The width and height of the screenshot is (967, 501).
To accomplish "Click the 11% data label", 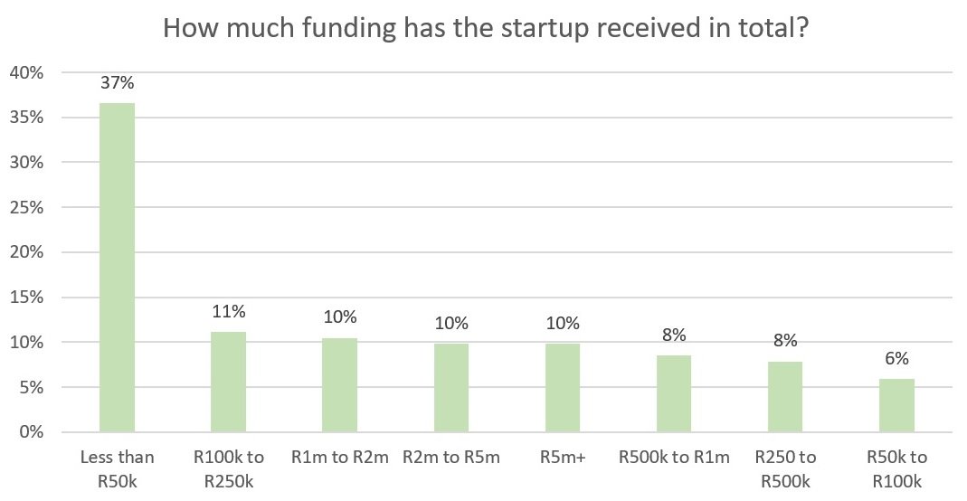I will click(229, 312).
